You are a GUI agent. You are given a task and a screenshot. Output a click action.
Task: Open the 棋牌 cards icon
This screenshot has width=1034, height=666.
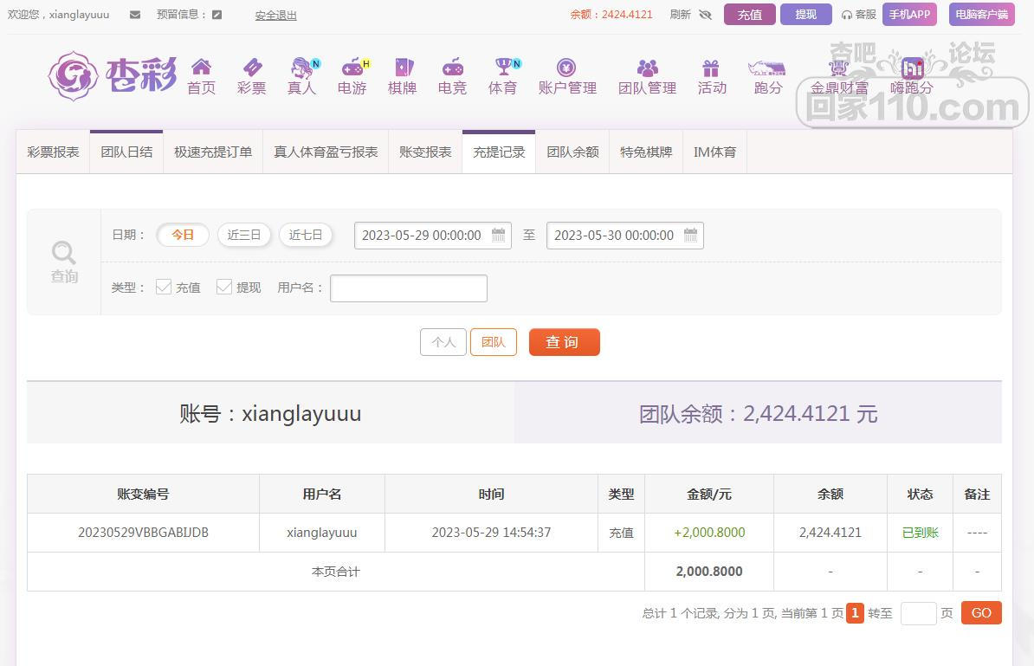(403, 67)
